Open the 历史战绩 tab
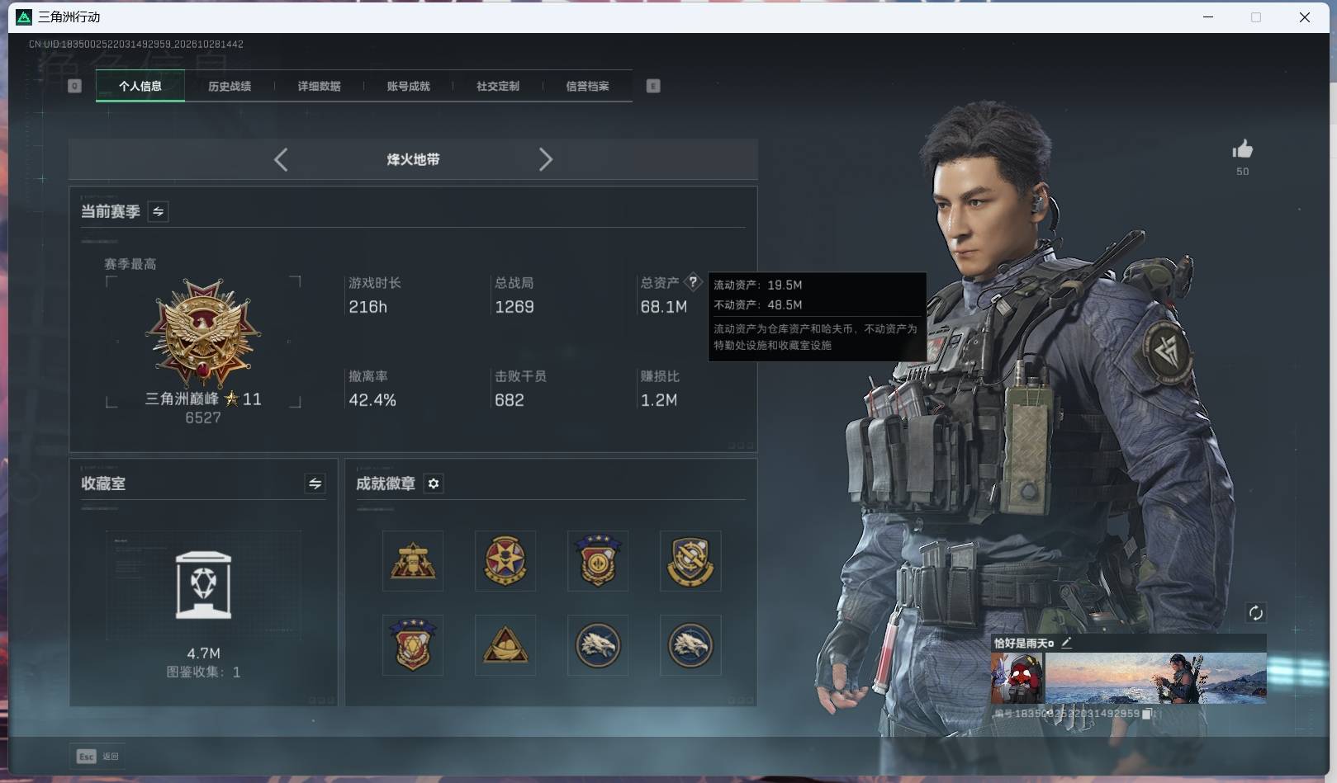Image resolution: width=1337 pixels, height=783 pixels. click(x=230, y=86)
